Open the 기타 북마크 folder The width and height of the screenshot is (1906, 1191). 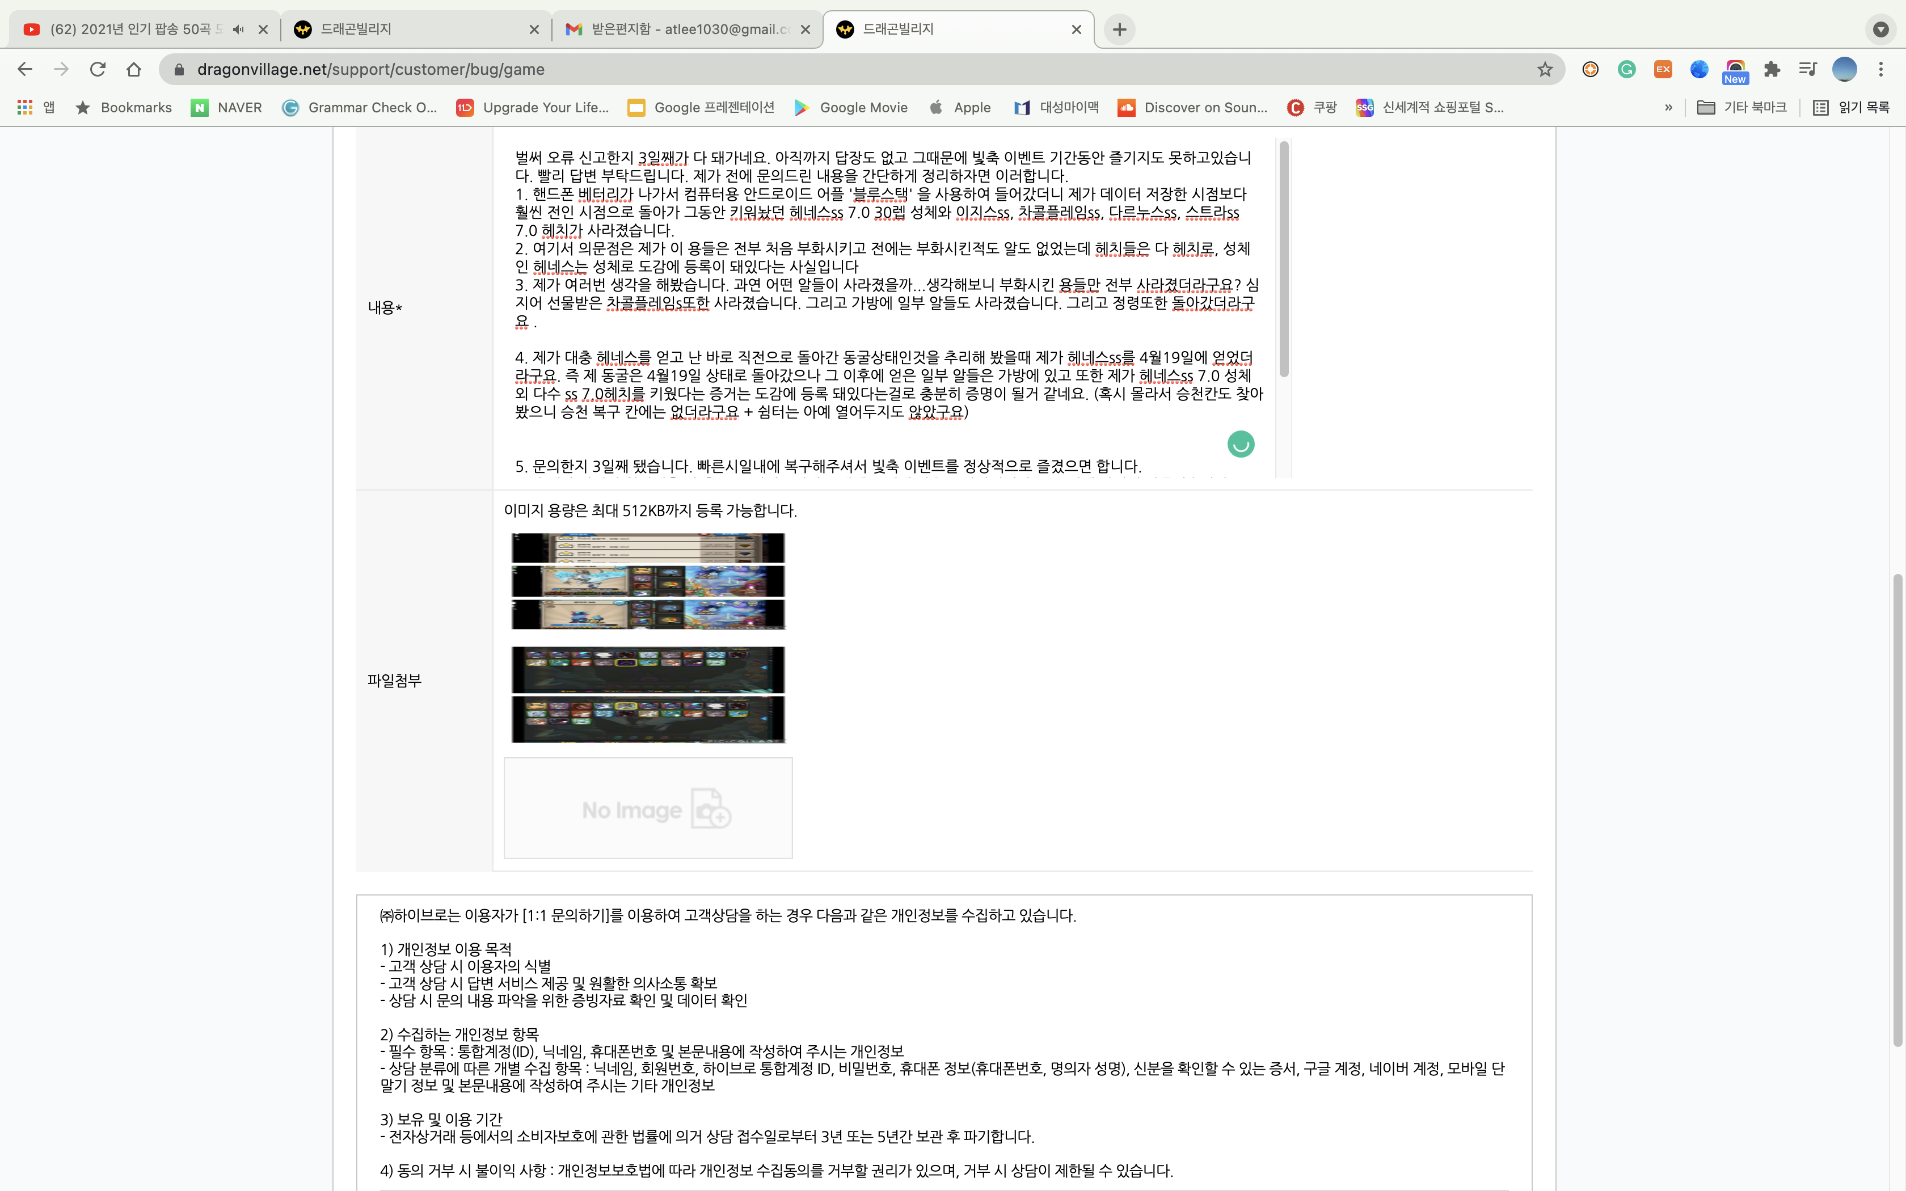(x=1742, y=107)
